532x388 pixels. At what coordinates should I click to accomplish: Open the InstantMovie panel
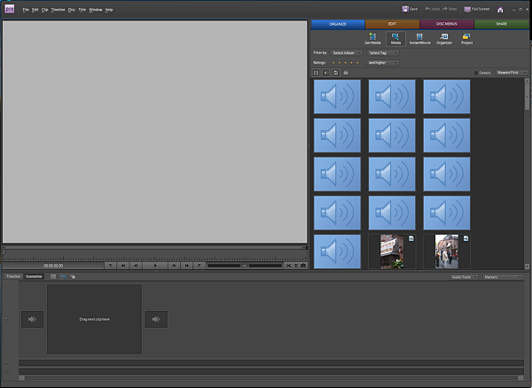point(419,38)
